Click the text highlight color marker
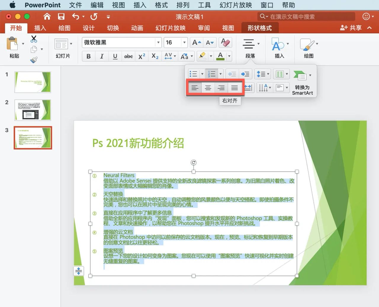Image resolution: width=379 pixels, height=307 pixels. coord(203,56)
